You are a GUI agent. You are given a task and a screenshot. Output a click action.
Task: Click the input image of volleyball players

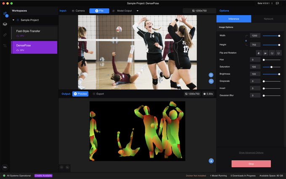tap(138, 52)
